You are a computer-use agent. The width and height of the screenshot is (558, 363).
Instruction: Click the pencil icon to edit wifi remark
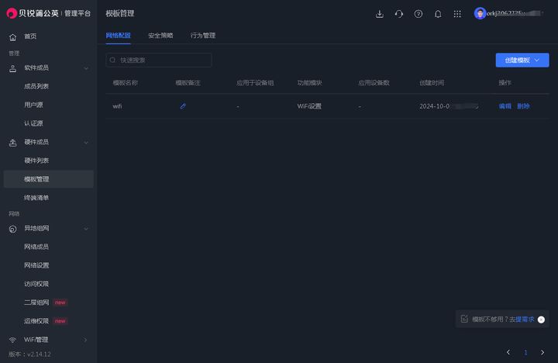tap(183, 106)
